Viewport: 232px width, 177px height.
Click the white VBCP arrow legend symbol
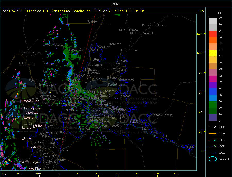coord(212,127)
